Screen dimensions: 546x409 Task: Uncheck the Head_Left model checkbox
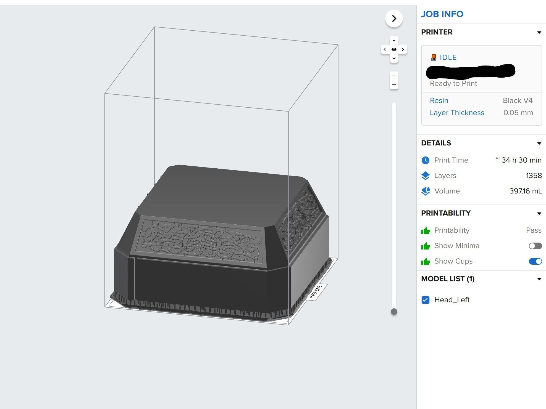click(426, 300)
